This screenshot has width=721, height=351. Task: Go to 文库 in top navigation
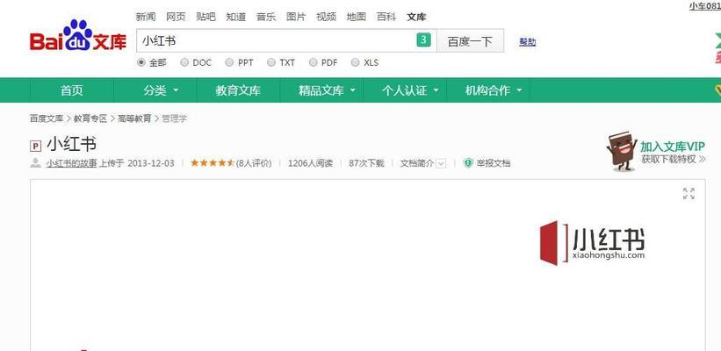416,17
